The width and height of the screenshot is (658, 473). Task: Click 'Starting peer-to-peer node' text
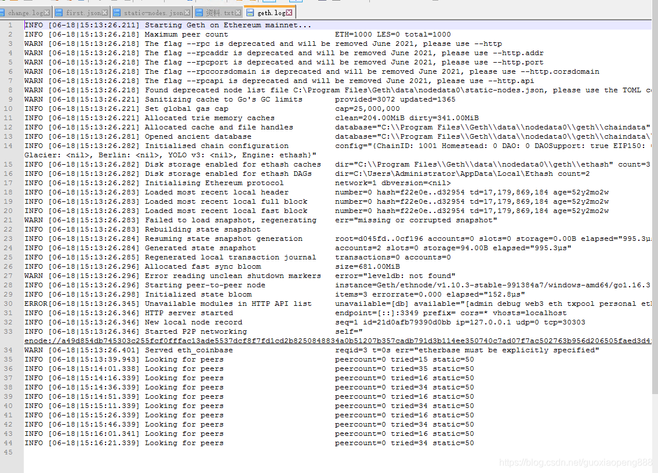[x=205, y=285]
